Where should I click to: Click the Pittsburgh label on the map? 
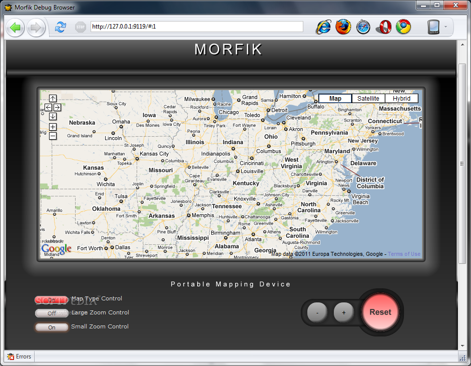click(303, 144)
